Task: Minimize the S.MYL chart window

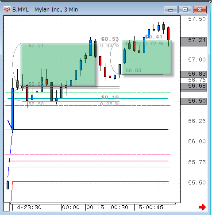Action: [170, 10]
